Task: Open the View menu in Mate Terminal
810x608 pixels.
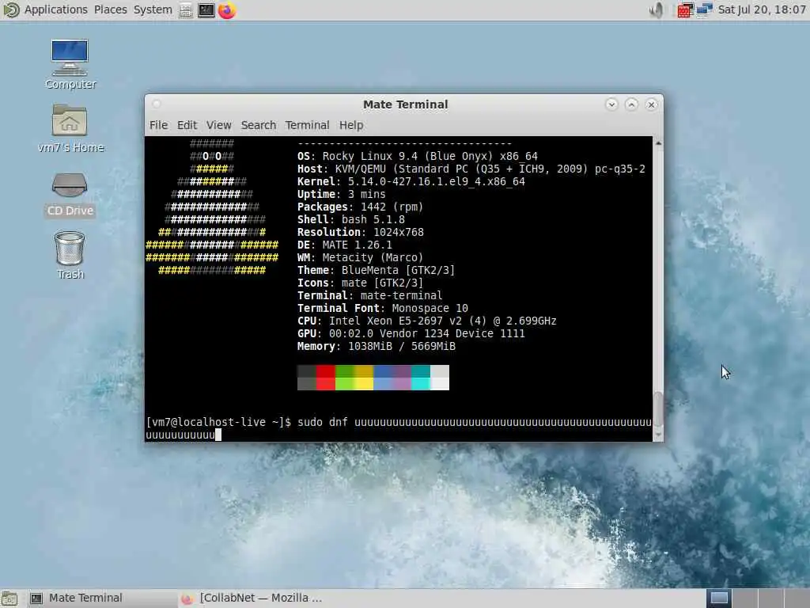Action: pos(218,125)
